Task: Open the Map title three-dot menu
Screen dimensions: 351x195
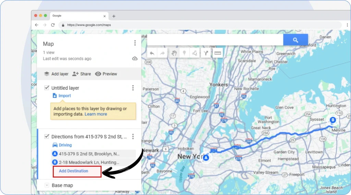Action: pyautogui.click(x=135, y=43)
